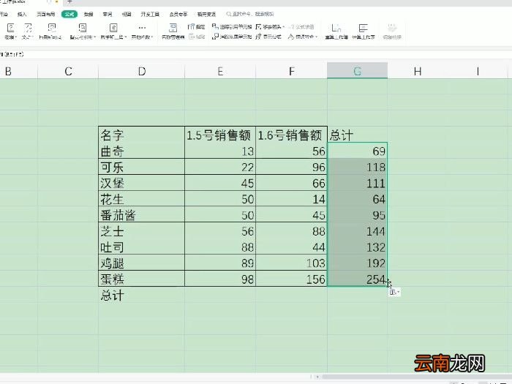Image resolution: width=512 pixels, height=384 pixels.
Task: Switch to the View (视图) tab
Action: click(127, 14)
